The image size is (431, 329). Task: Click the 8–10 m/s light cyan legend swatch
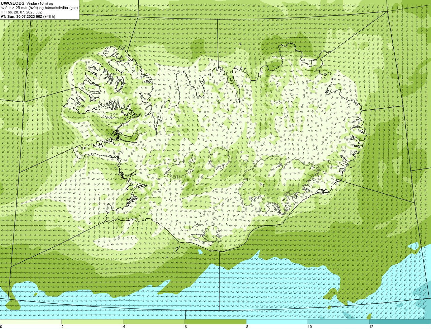point(277,322)
